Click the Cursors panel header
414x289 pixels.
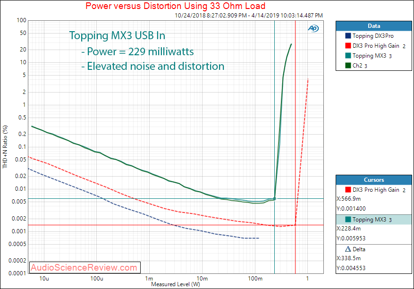click(x=373, y=180)
